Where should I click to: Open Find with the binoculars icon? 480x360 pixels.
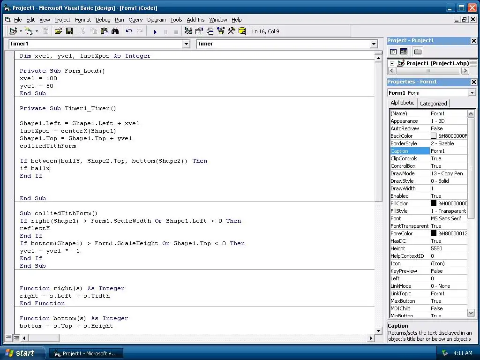tap(115, 31)
